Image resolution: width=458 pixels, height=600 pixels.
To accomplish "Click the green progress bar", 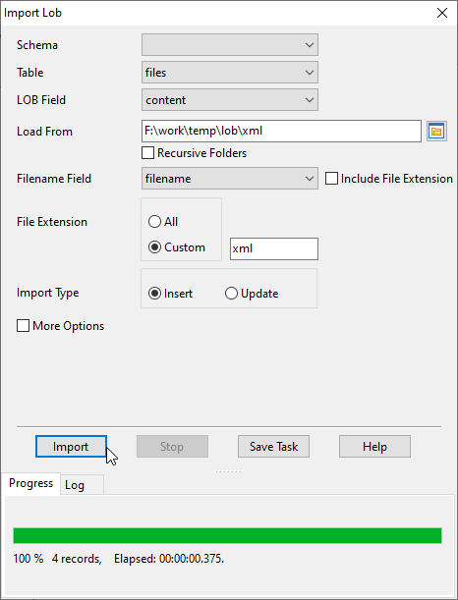I will click(227, 536).
